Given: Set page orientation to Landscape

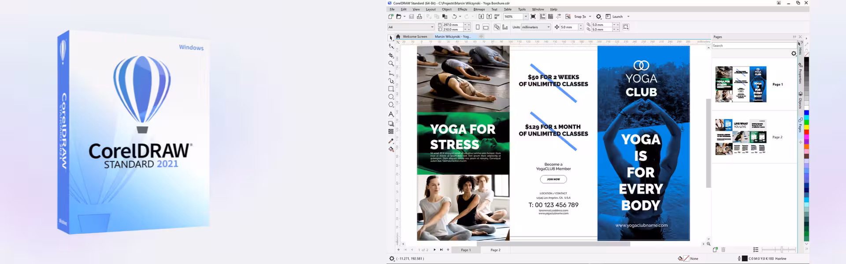Looking at the screenshot, I should (486, 27).
